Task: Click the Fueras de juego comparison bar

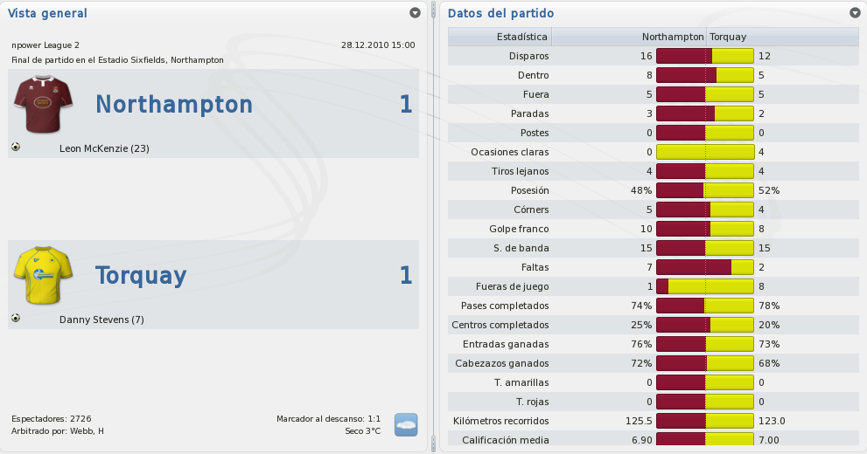Action: (705, 286)
